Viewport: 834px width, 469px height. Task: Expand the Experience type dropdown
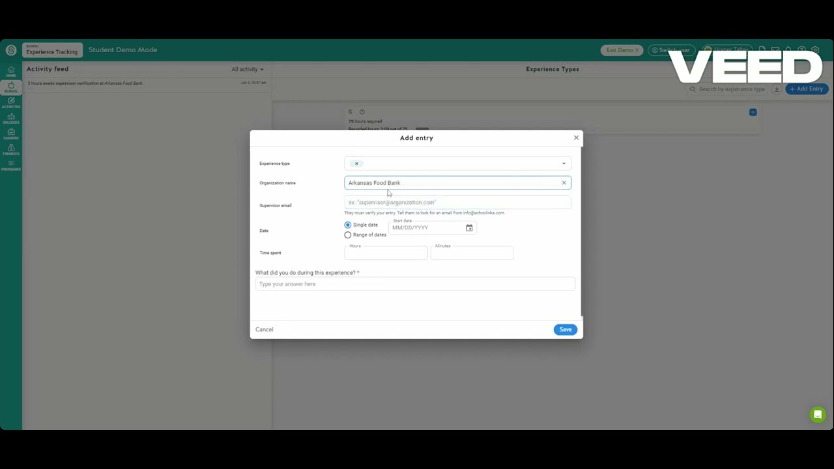564,163
